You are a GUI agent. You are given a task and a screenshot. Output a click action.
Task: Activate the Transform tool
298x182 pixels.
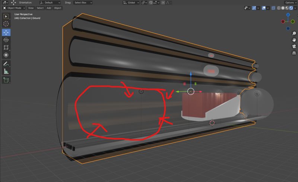click(6, 55)
